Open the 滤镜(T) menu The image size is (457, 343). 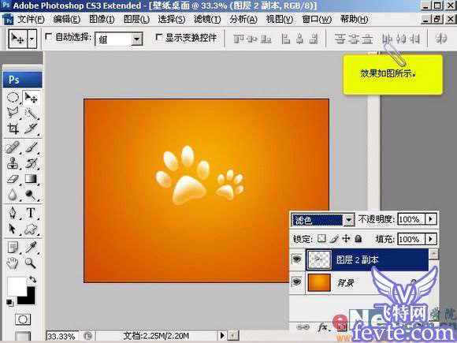207,20
